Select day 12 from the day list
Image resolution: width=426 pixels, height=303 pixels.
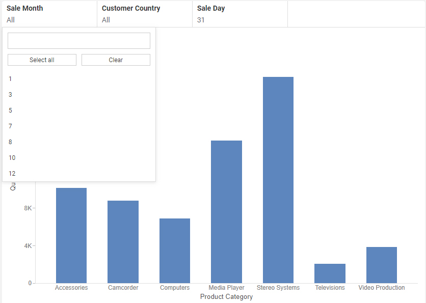point(12,173)
